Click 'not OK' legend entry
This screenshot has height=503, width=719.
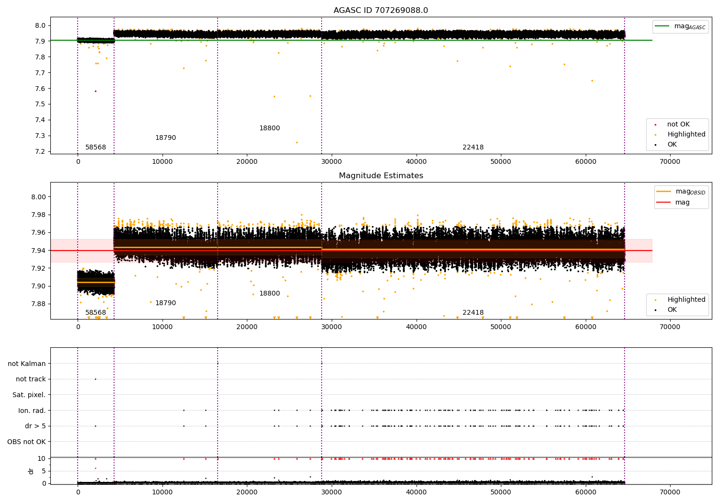tap(678, 125)
